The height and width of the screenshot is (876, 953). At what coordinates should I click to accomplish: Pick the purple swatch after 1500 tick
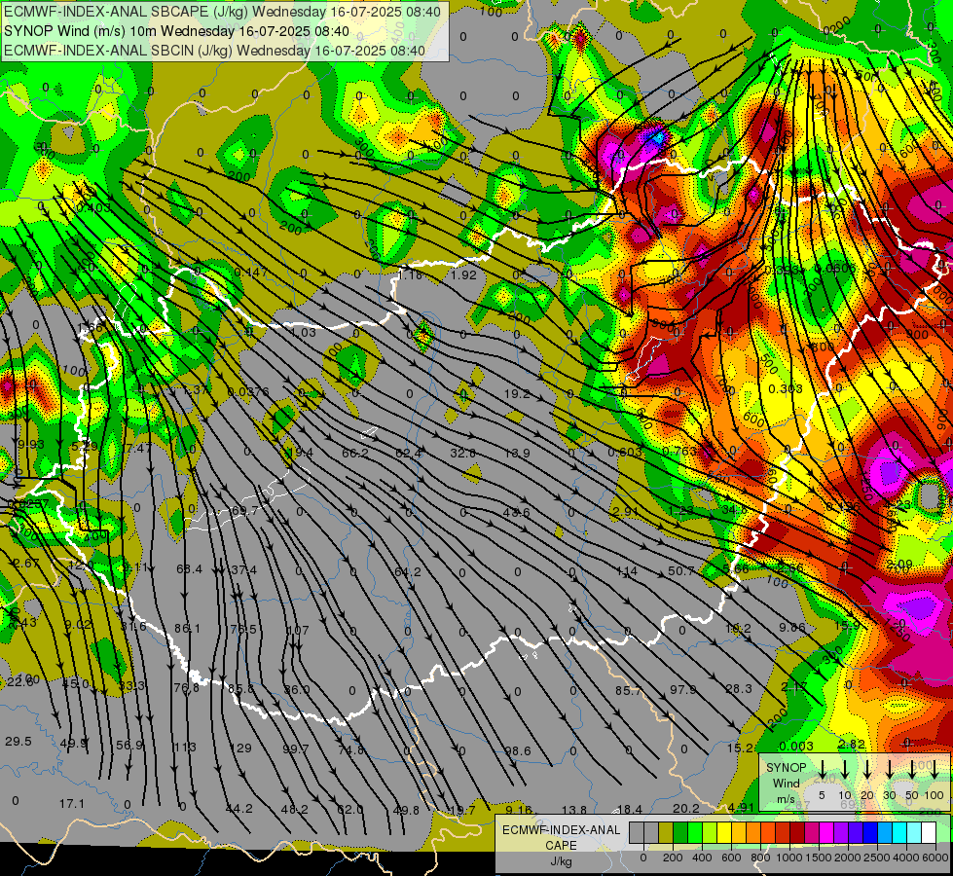[840, 832]
